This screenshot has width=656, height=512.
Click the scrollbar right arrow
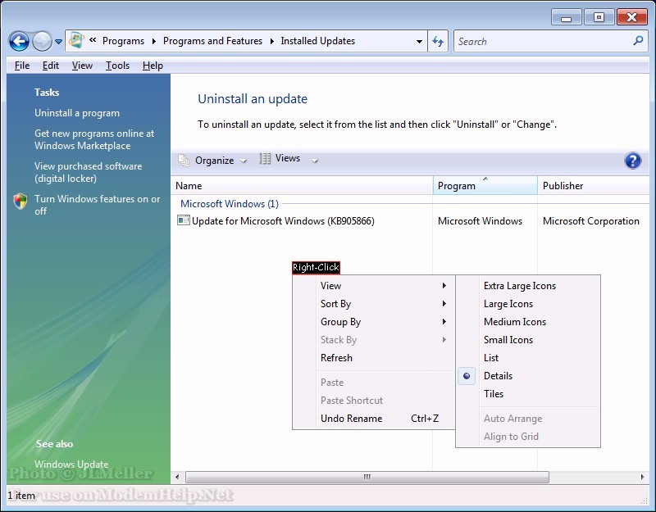643,477
